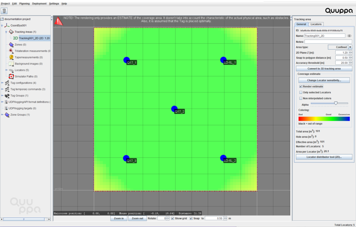Click the CoordSys001 axis icon

pyautogui.click(x=7, y=26)
